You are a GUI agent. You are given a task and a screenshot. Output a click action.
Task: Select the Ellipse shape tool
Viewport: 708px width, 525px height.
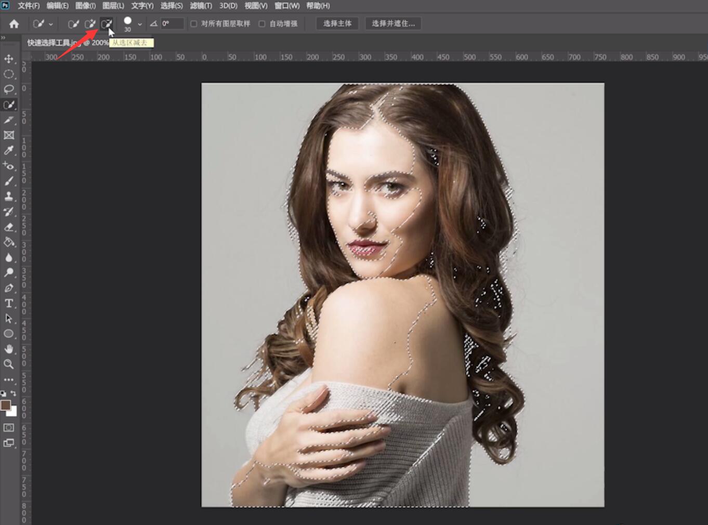pyautogui.click(x=9, y=333)
